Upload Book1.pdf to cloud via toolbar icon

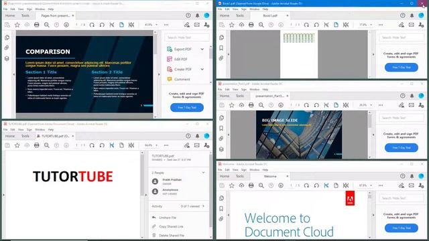pyautogui.click(x=241, y=25)
